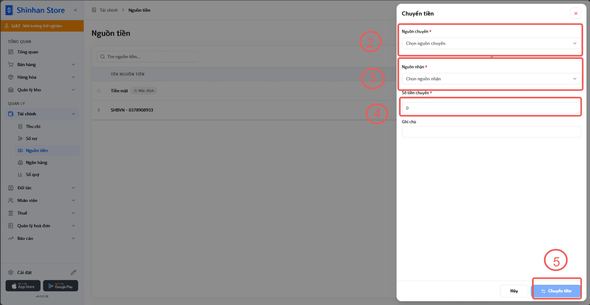This screenshot has width=590, height=305.
Task: Click the search magnifier icon in Tìm nguồn tiền
Action: [x=103, y=57]
